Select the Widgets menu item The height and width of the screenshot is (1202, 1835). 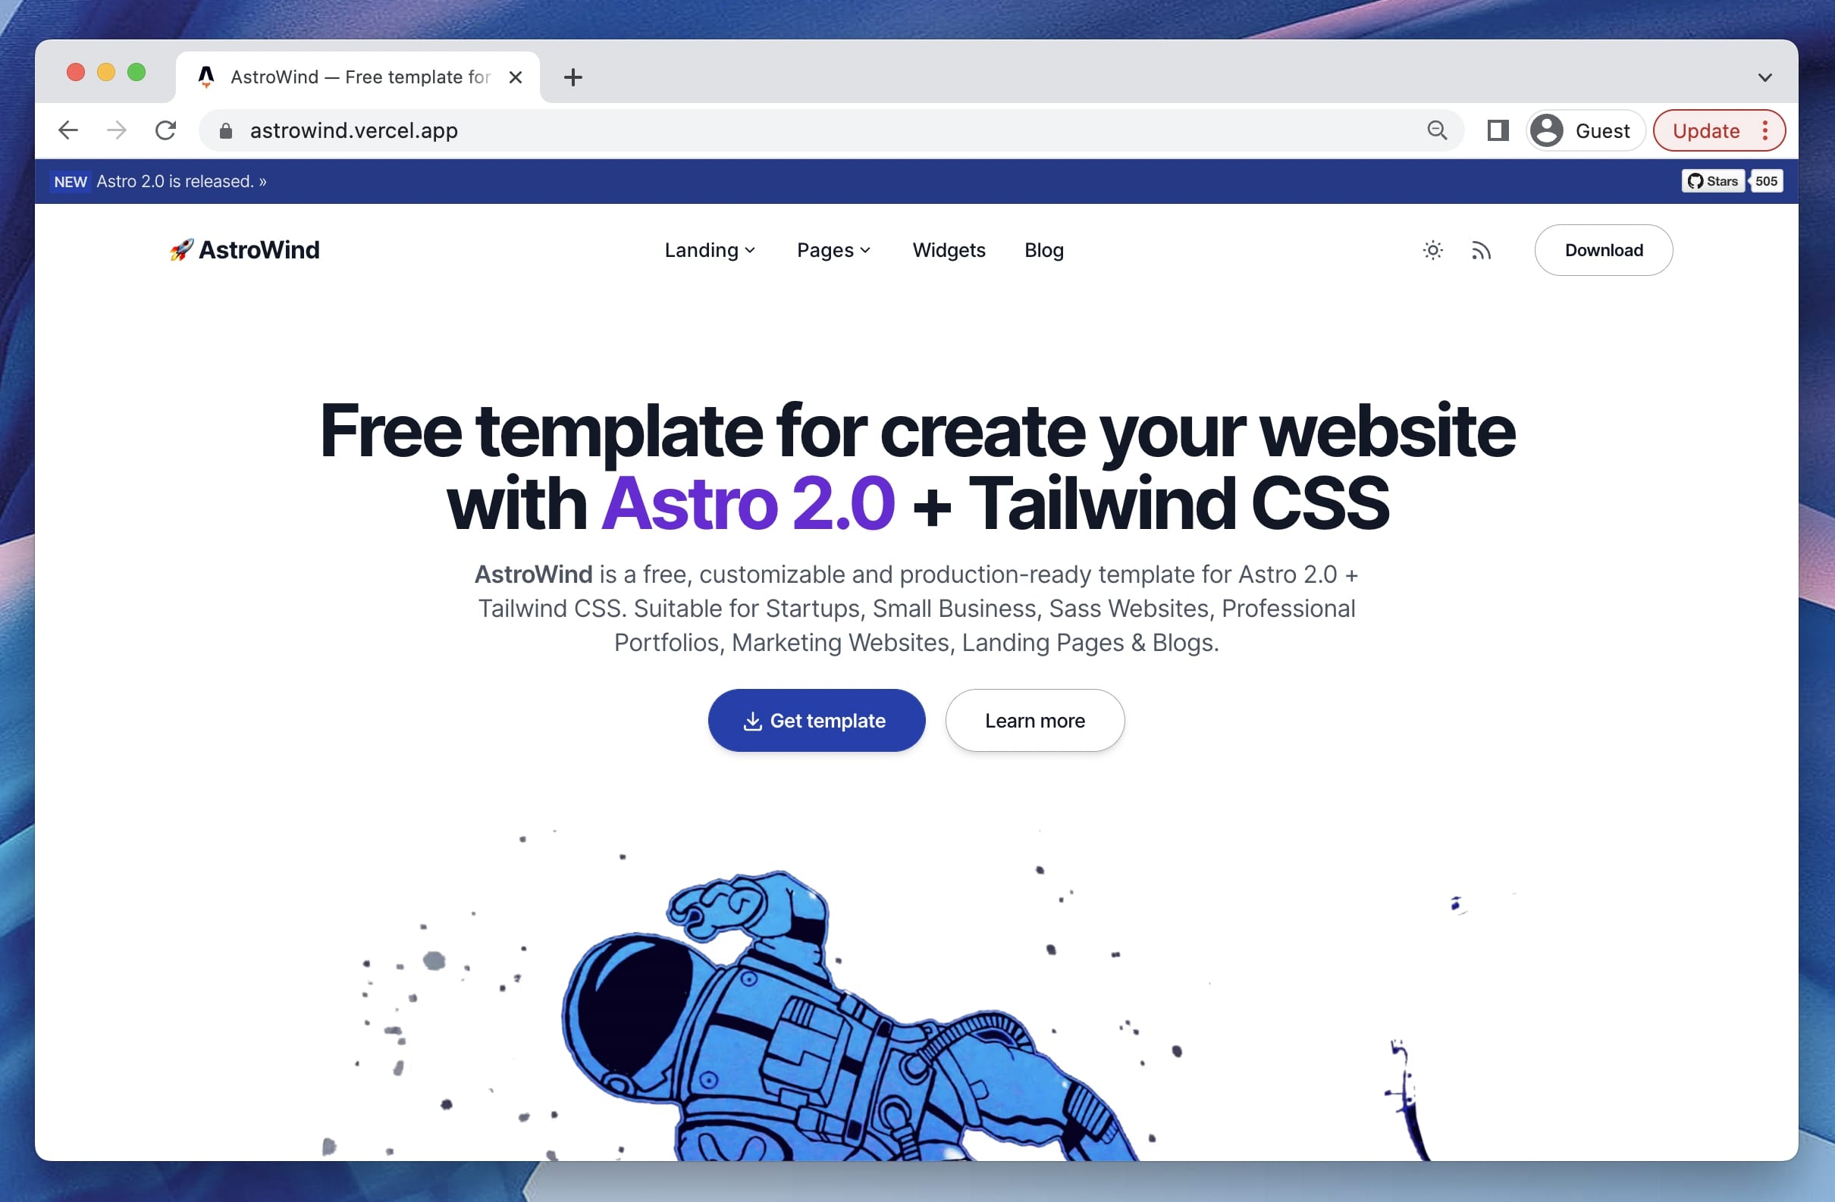(949, 249)
